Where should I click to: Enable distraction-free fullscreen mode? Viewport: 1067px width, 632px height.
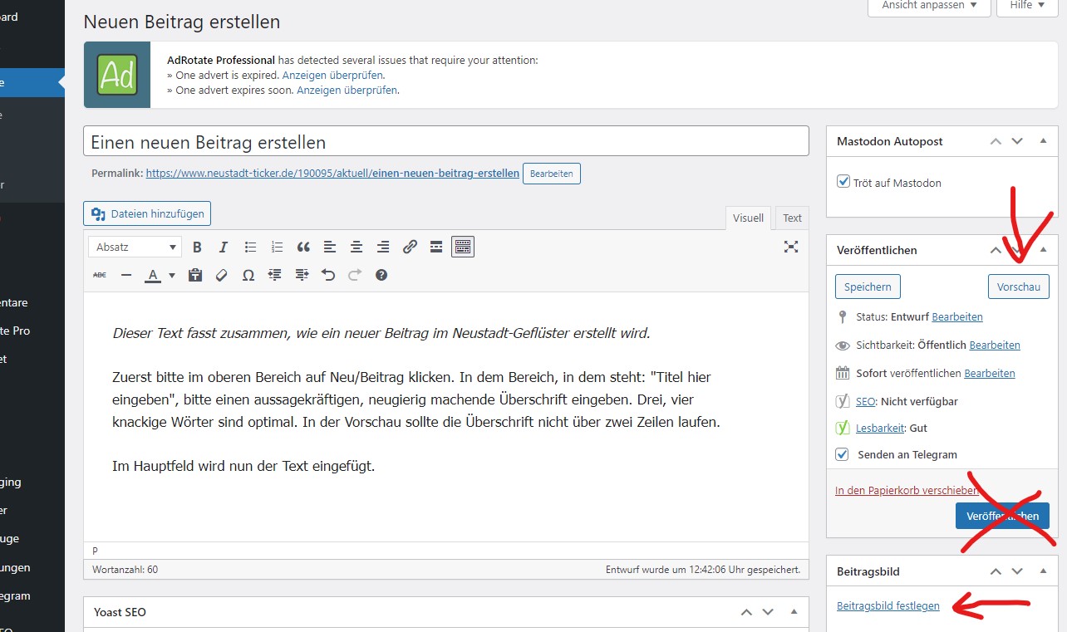click(791, 247)
